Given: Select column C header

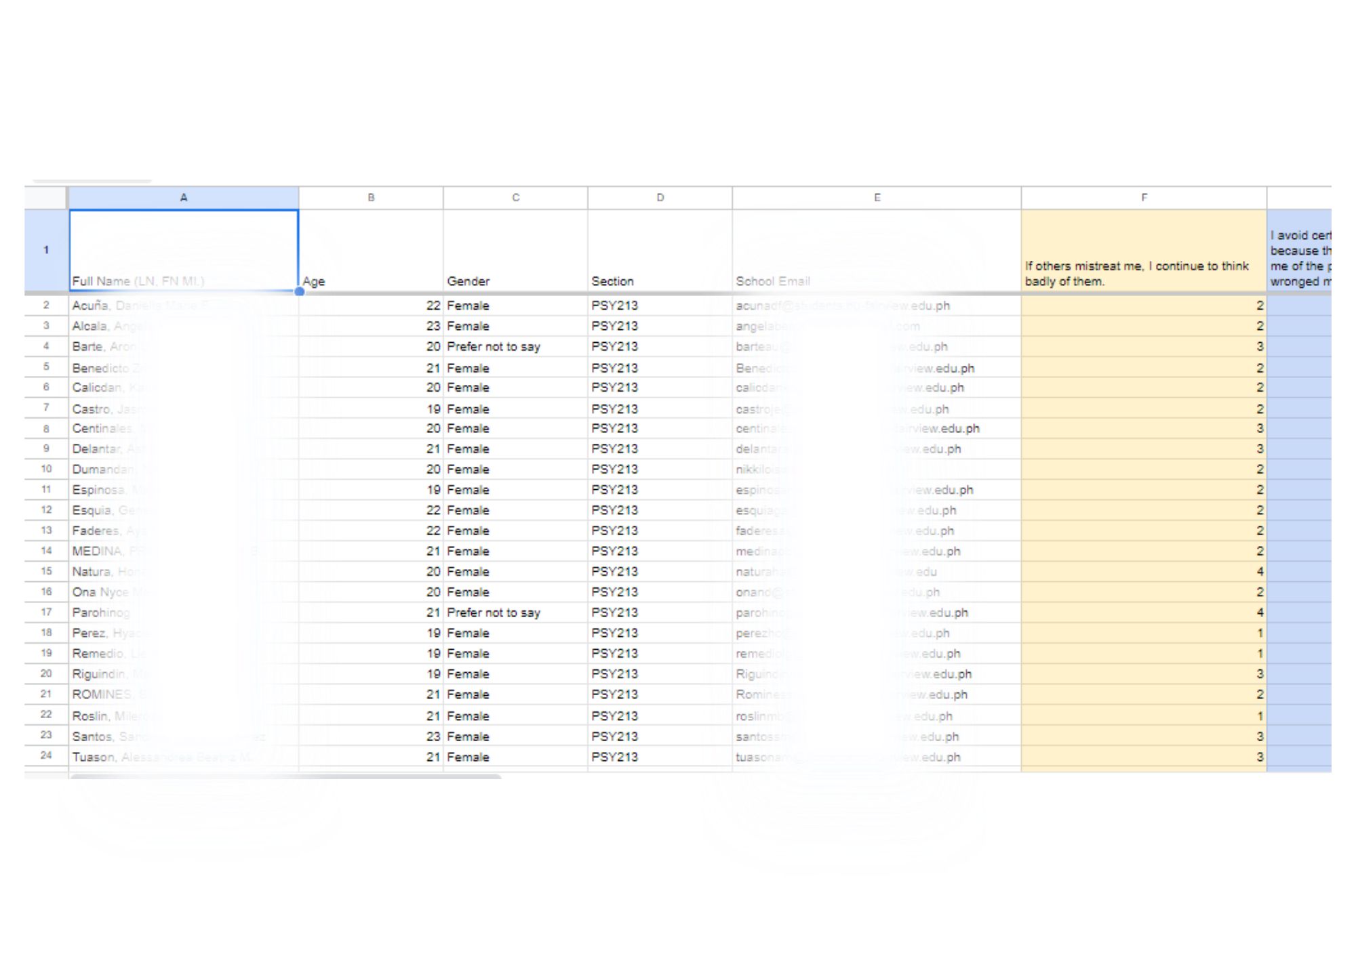Looking at the screenshot, I should 515,198.
